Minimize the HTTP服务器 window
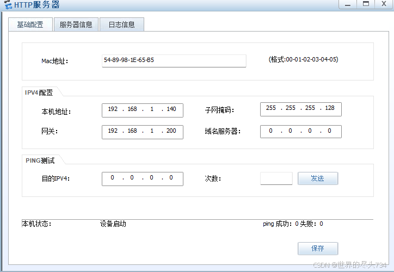The height and width of the screenshot is (272, 394). 348,4
